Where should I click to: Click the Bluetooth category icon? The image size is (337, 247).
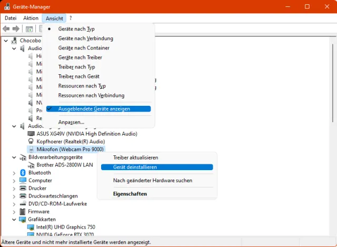[x=23, y=173]
